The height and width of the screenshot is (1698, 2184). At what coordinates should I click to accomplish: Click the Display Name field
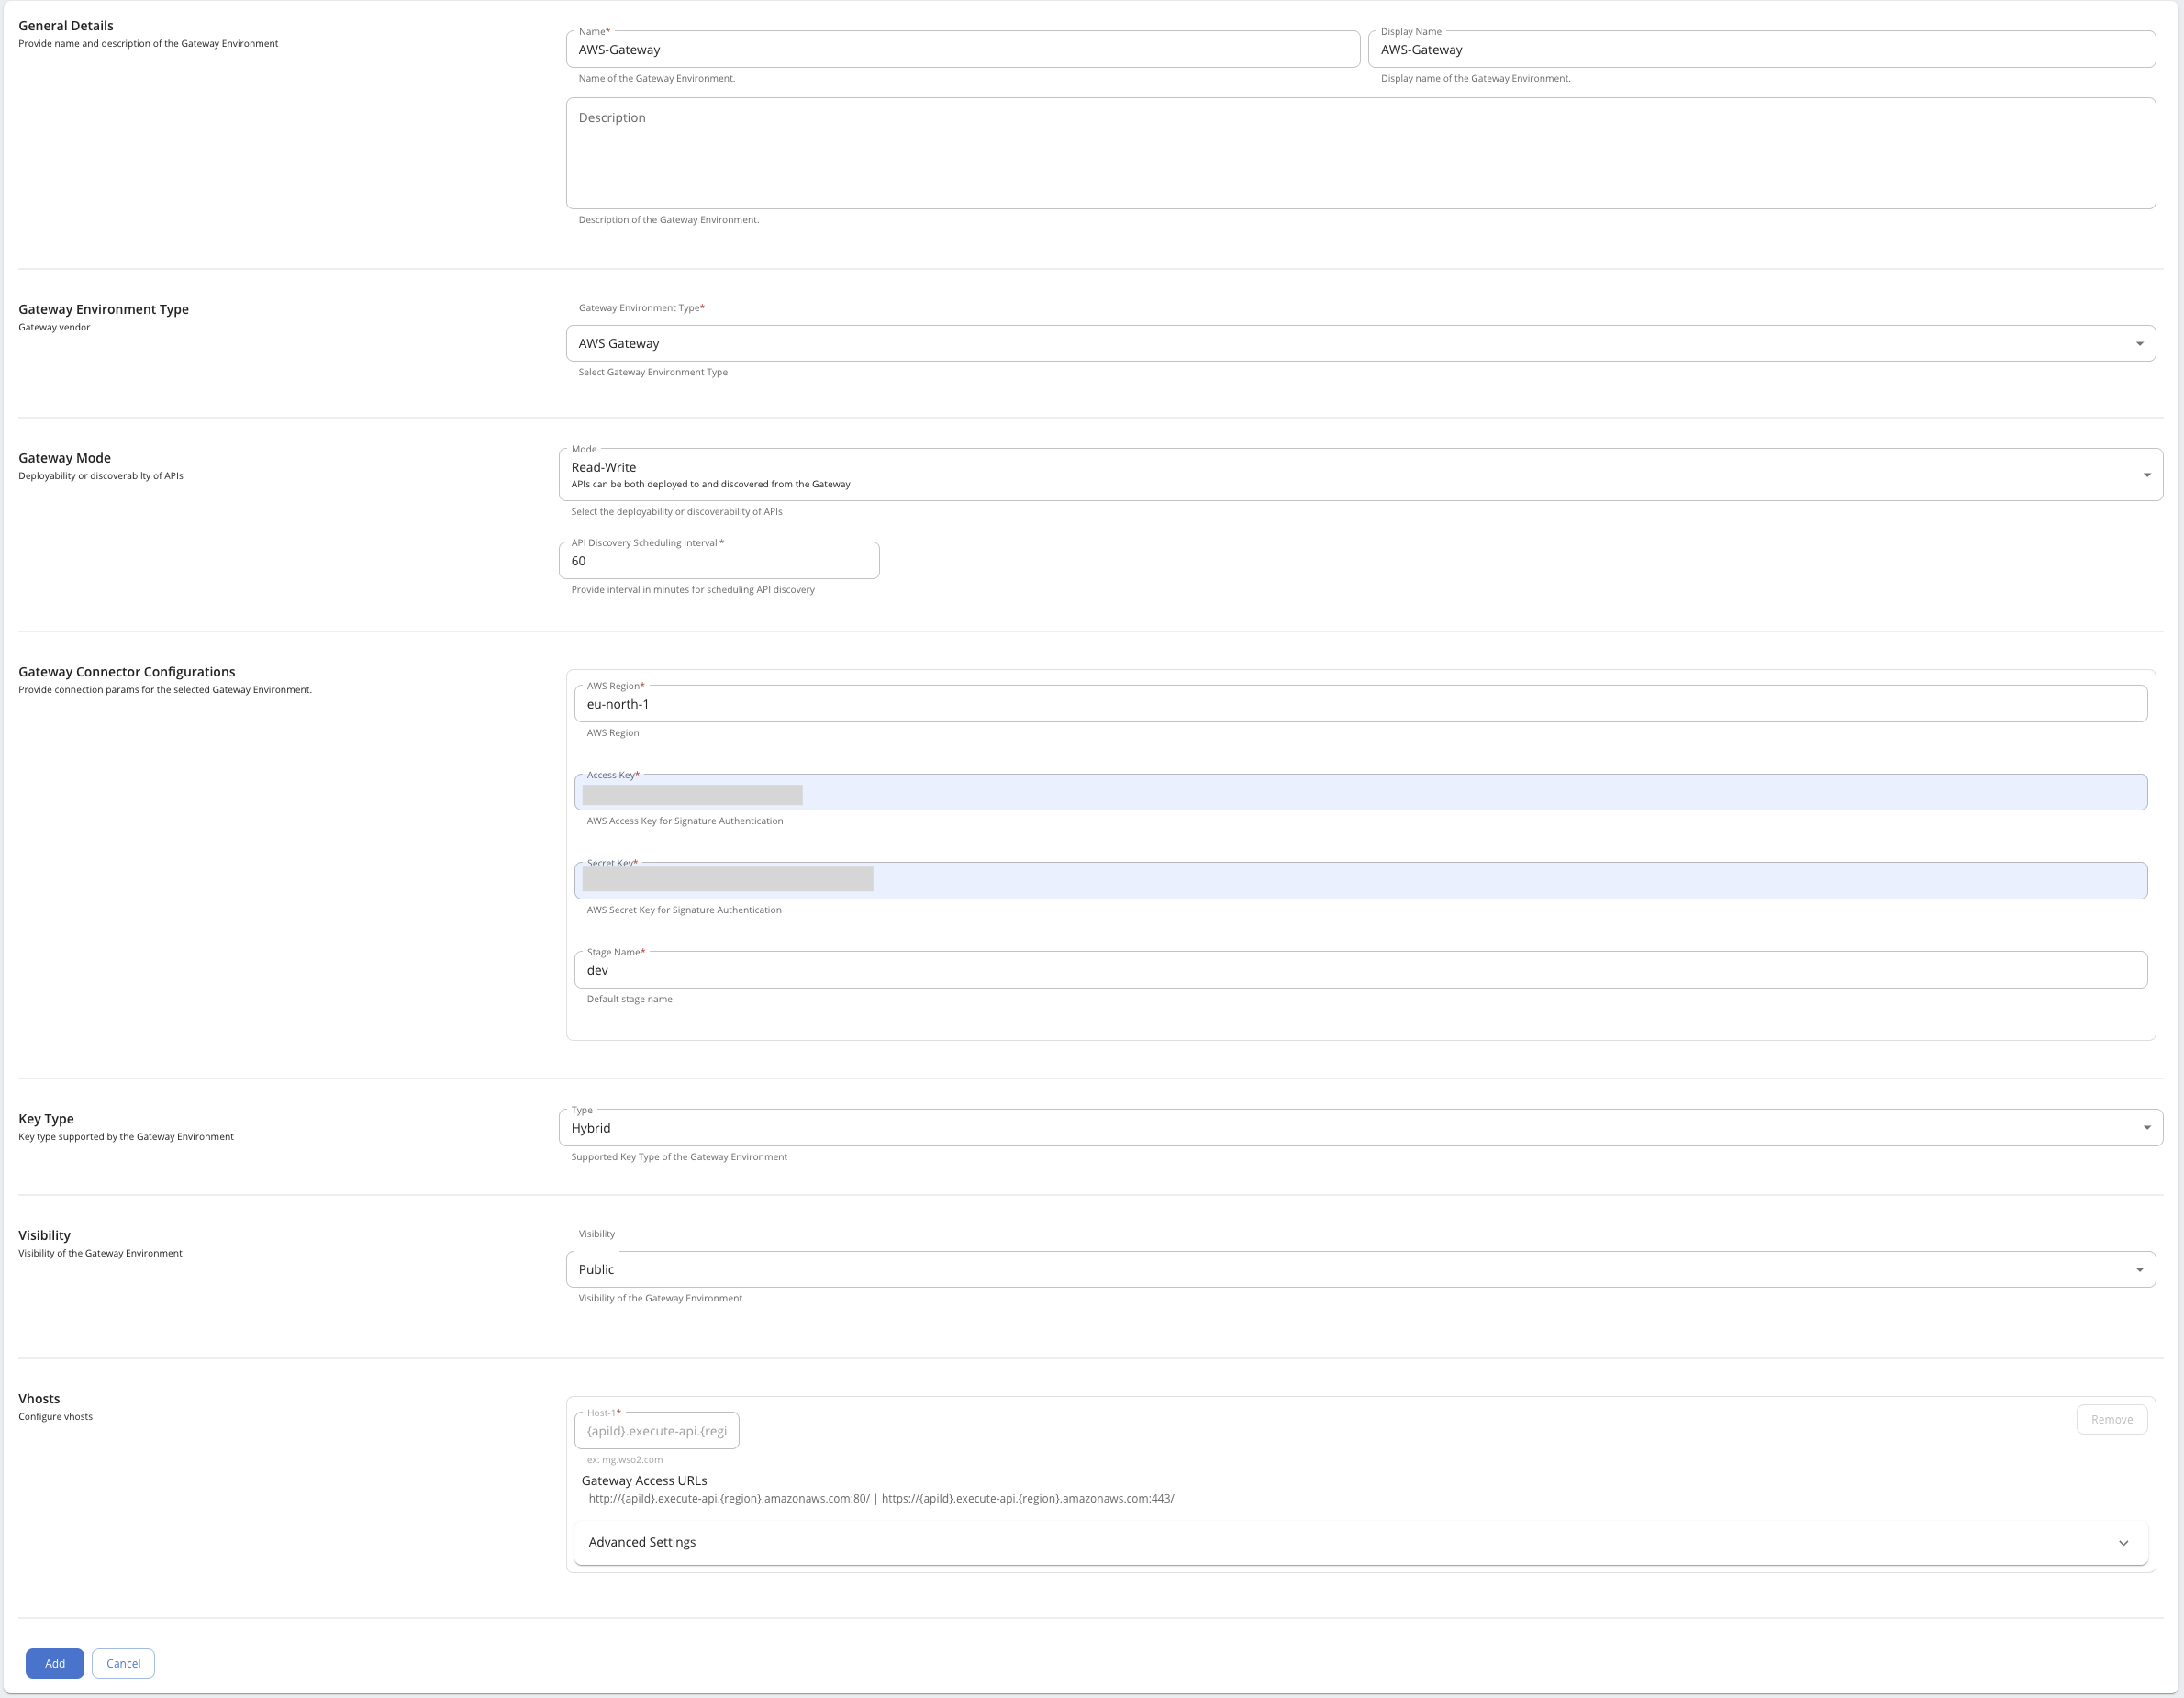1760,50
